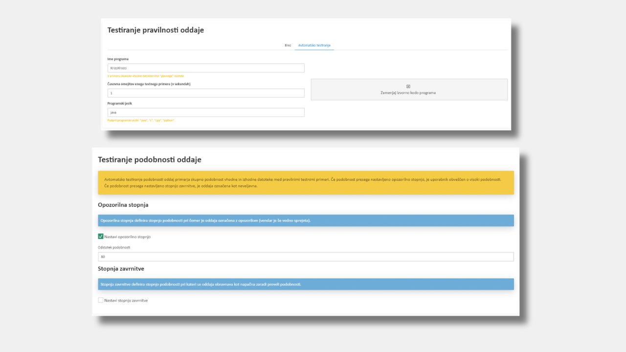Click the blue Opozorilna stopnja description banner
The width and height of the screenshot is (626, 352).
(x=306, y=220)
